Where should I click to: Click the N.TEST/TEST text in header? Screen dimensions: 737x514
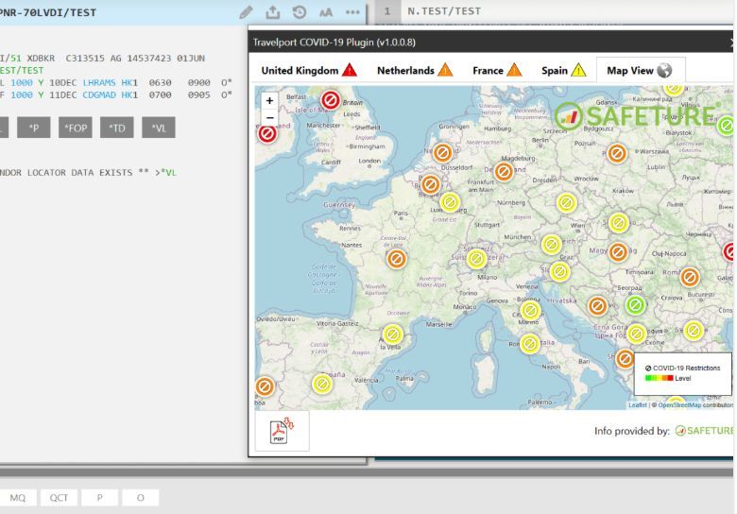pyautogui.click(x=444, y=11)
